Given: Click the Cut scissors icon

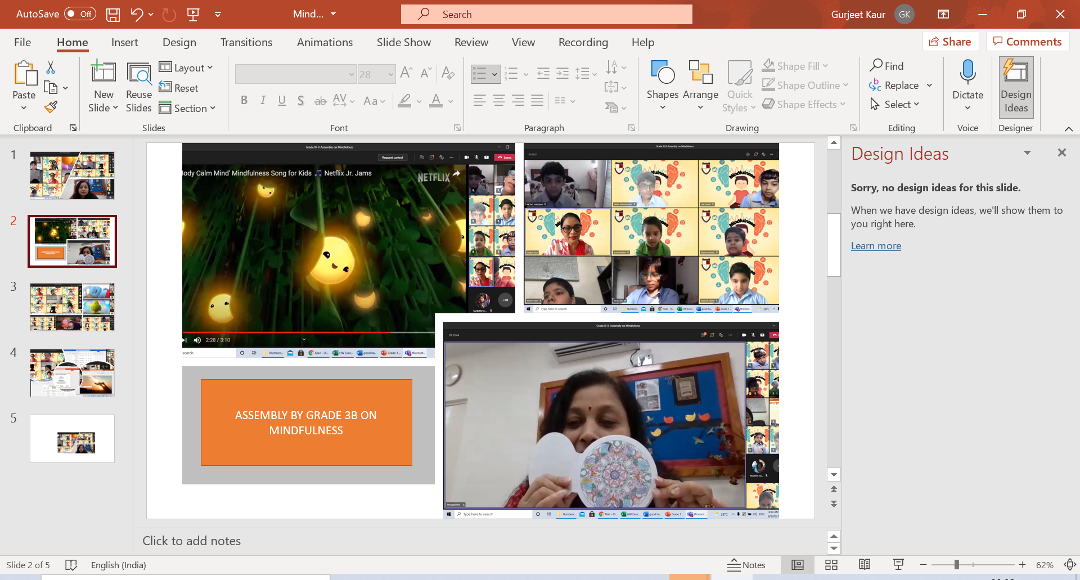Looking at the screenshot, I should [51, 68].
